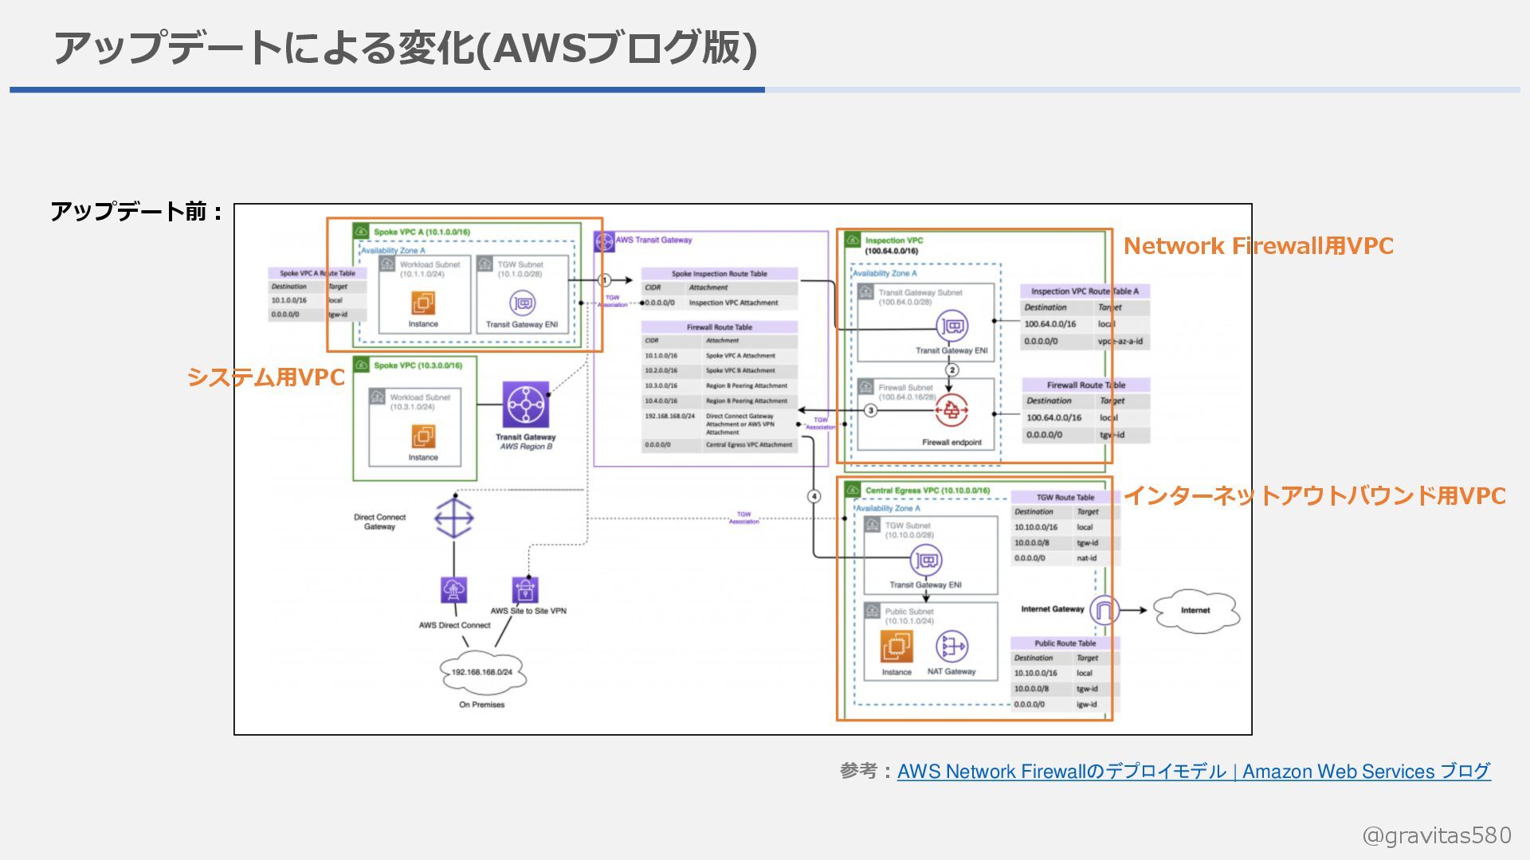Image resolution: width=1530 pixels, height=860 pixels.
Task: Click the Spoke VPC A (10.1.0.0/16) cloud icon
Action: pos(361,232)
